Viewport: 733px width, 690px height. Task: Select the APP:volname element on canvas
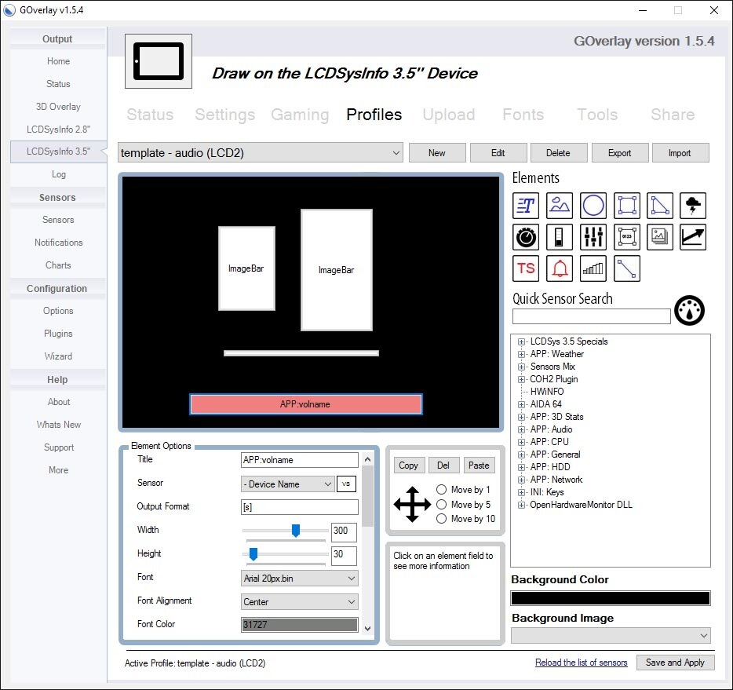(306, 404)
